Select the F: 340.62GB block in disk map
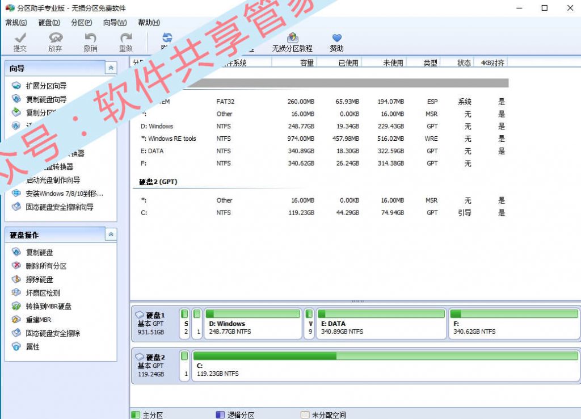 pyautogui.click(x=514, y=324)
